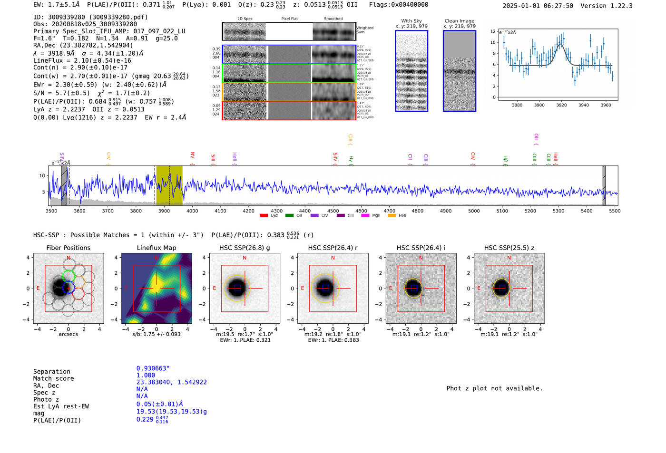Select the green-bordered 2D spectrum fiber row
Viewport: 666px width, 453px height.
289,73
